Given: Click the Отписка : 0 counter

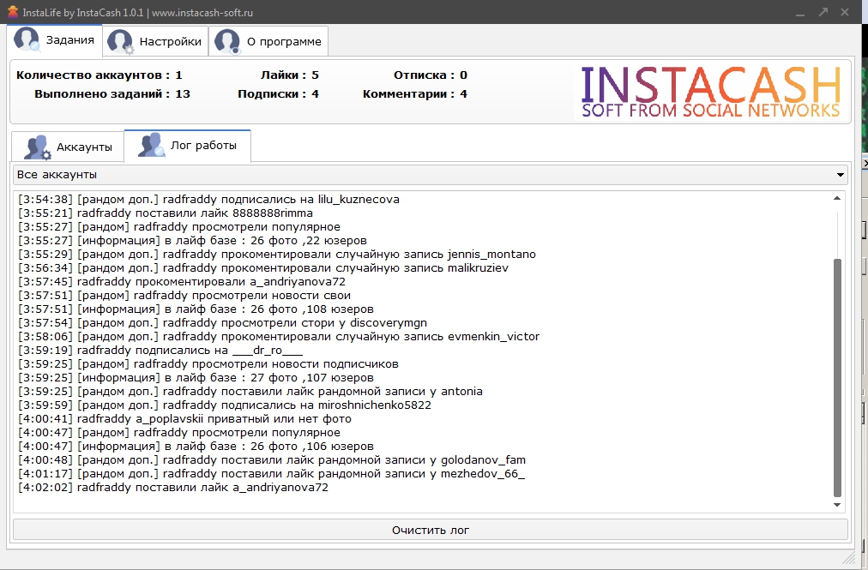Looking at the screenshot, I should click(430, 75).
